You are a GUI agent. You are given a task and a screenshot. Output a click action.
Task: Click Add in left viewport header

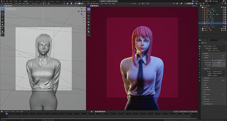24,3
